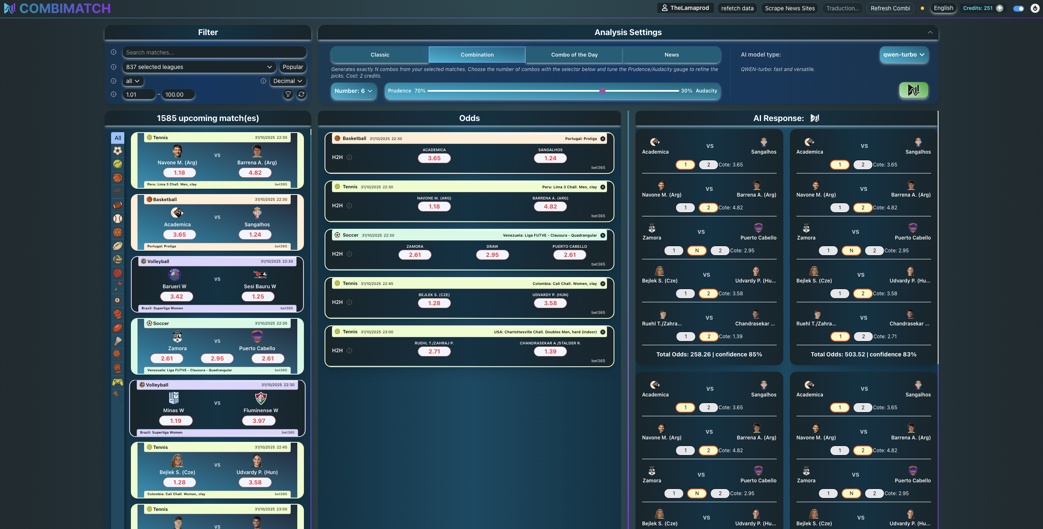Viewport: 1043px width, 529px height.
Task: Select the hockey puck sport filter
Action: pyautogui.click(x=118, y=192)
